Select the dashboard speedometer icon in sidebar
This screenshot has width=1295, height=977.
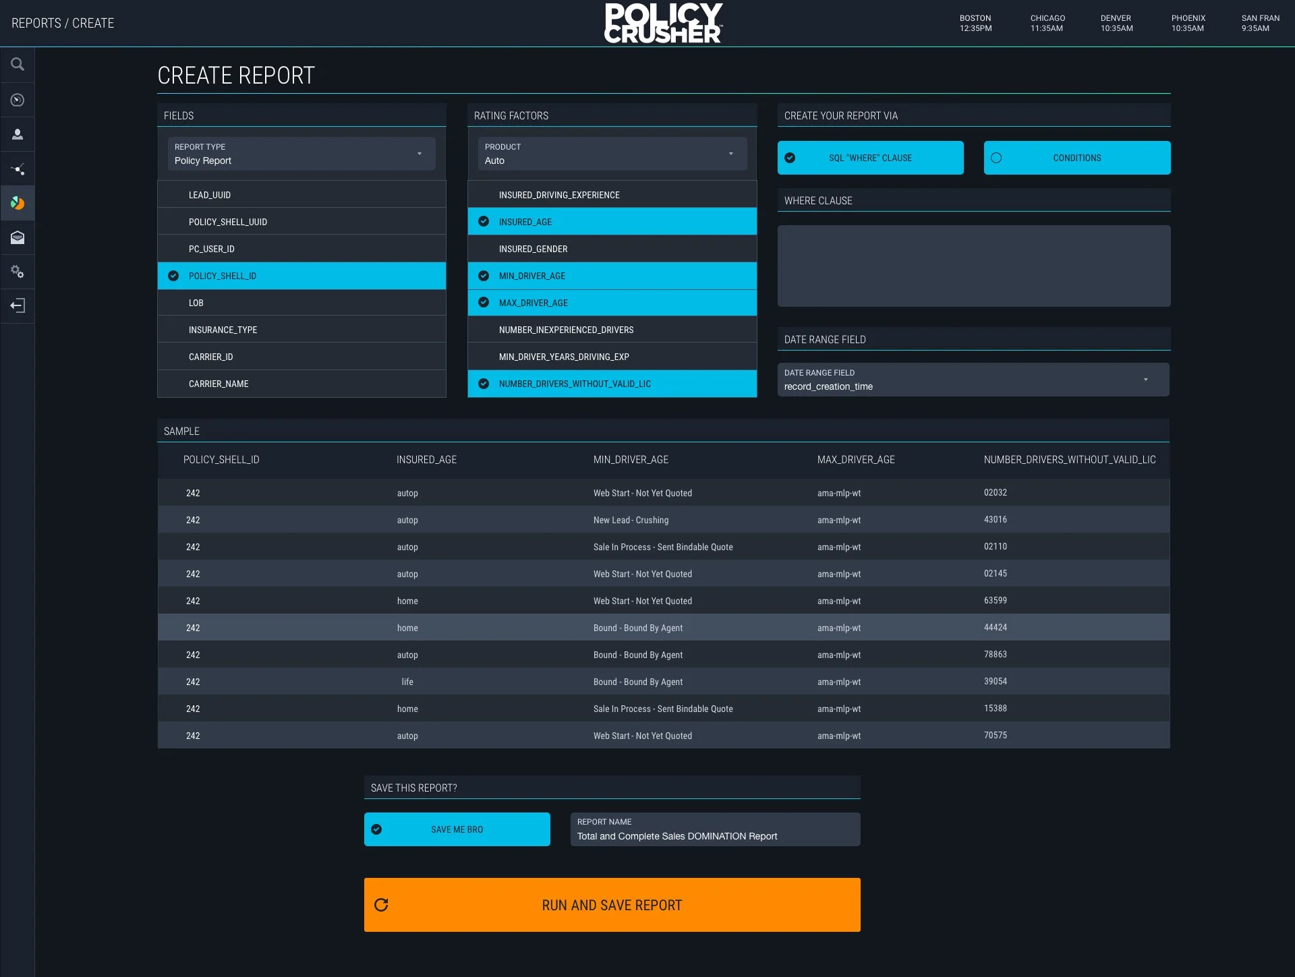pos(17,100)
